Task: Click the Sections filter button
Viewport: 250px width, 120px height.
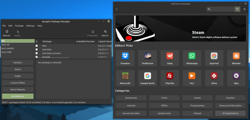Action: (x=18, y=62)
